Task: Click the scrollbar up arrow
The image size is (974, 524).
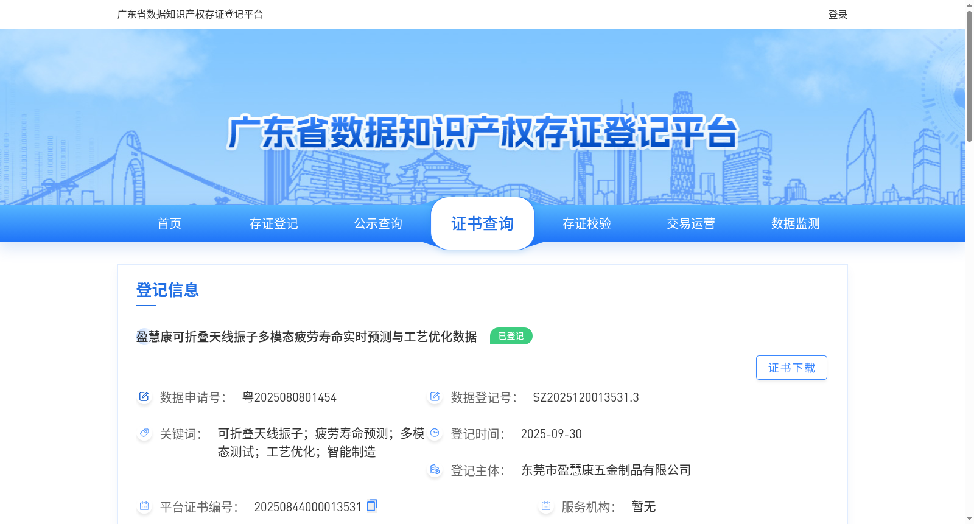Action: [969, 5]
